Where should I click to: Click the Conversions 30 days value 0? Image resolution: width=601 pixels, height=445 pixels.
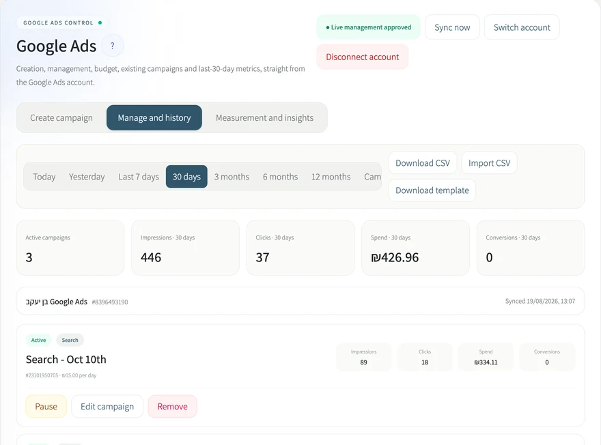pyautogui.click(x=489, y=257)
